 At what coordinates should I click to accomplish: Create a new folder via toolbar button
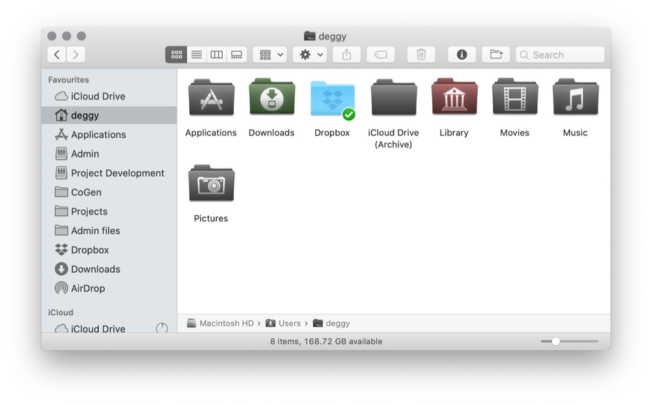pyautogui.click(x=496, y=55)
